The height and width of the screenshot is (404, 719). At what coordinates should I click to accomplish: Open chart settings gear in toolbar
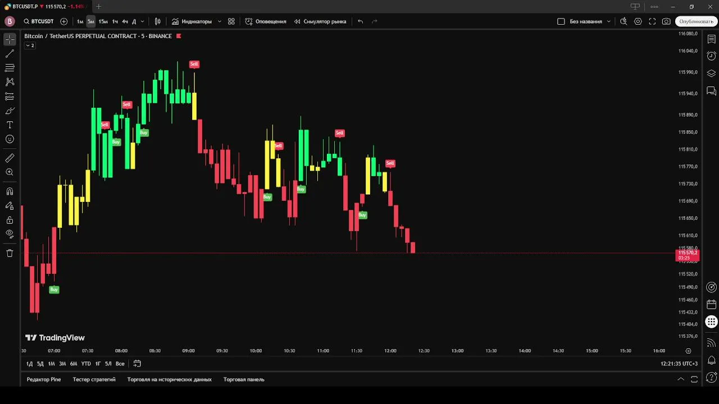click(x=638, y=21)
